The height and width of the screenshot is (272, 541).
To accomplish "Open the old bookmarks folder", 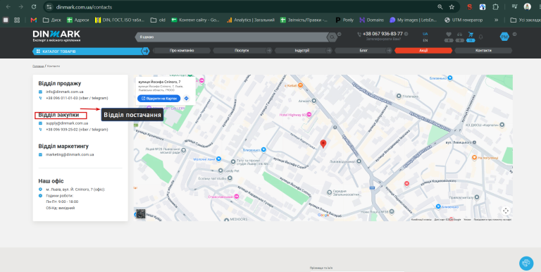I will click(158, 20).
